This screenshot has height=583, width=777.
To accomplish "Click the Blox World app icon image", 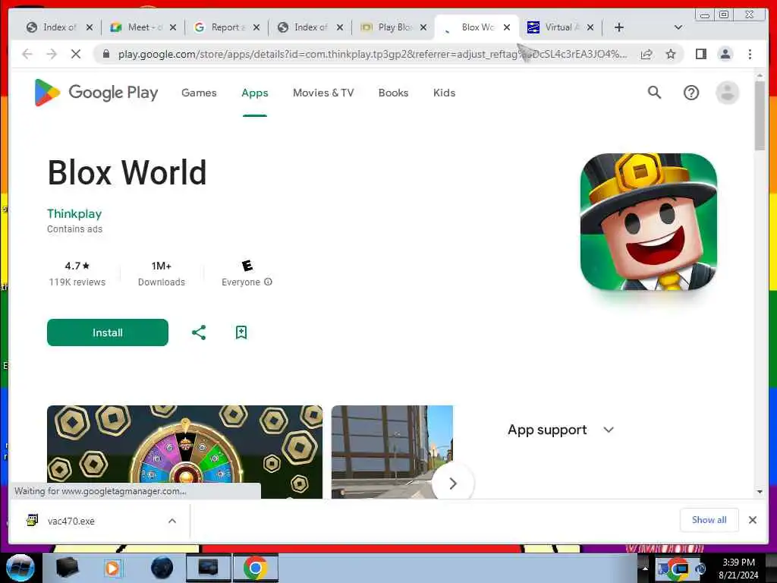I will tap(648, 222).
